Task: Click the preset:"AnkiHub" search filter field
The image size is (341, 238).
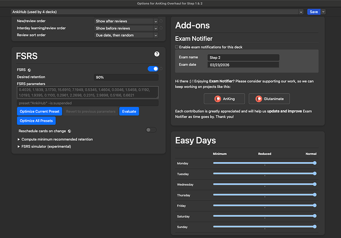Action: click(87, 103)
